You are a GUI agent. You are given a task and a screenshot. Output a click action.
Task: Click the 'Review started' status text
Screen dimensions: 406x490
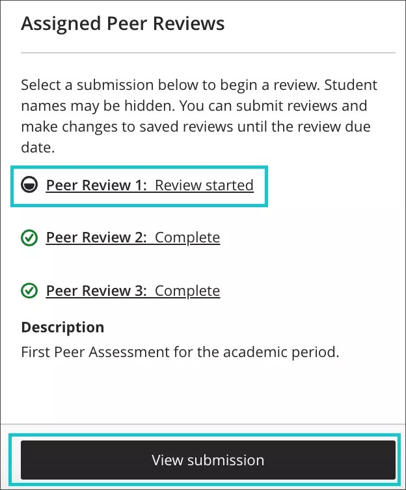(x=204, y=186)
